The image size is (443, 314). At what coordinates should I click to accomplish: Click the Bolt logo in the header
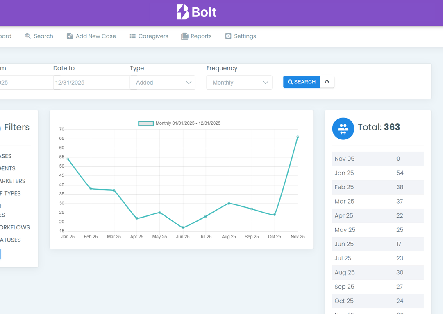(x=196, y=12)
